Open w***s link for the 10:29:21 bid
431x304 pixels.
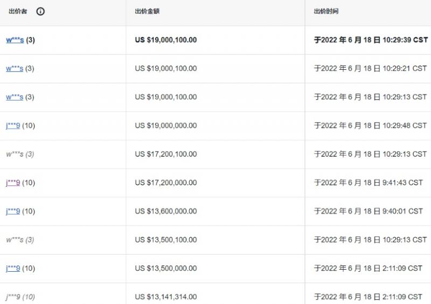pyautogui.click(x=15, y=69)
